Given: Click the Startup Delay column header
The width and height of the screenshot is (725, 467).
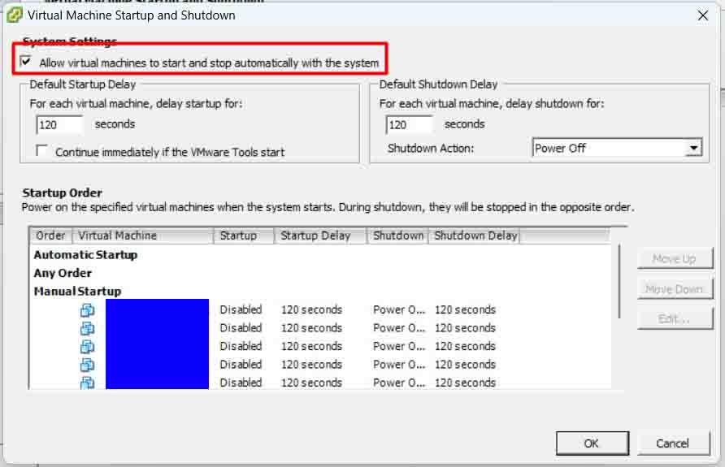Looking at the screenshot, I should (x=320, y=236).
